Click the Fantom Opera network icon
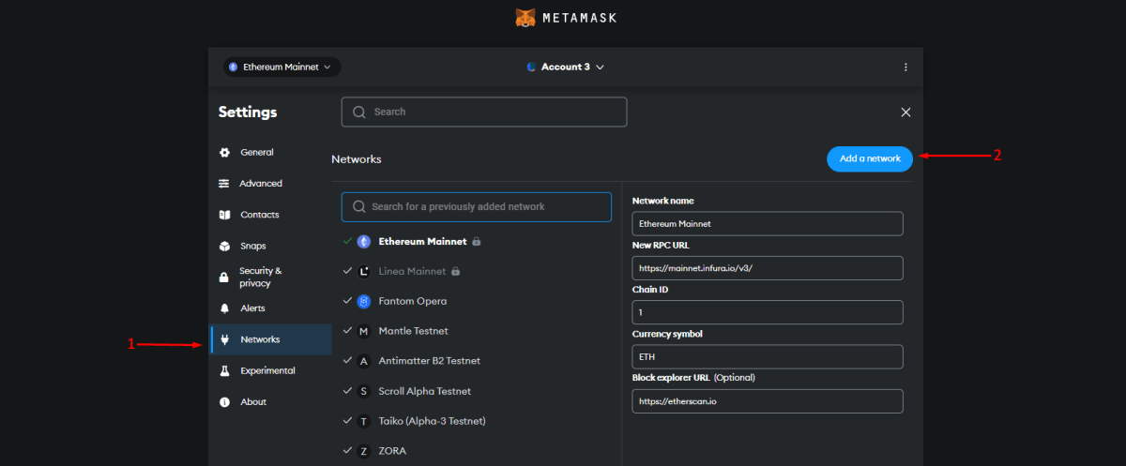This screenshot has width=1126, height=466. [x=364, y=301]
